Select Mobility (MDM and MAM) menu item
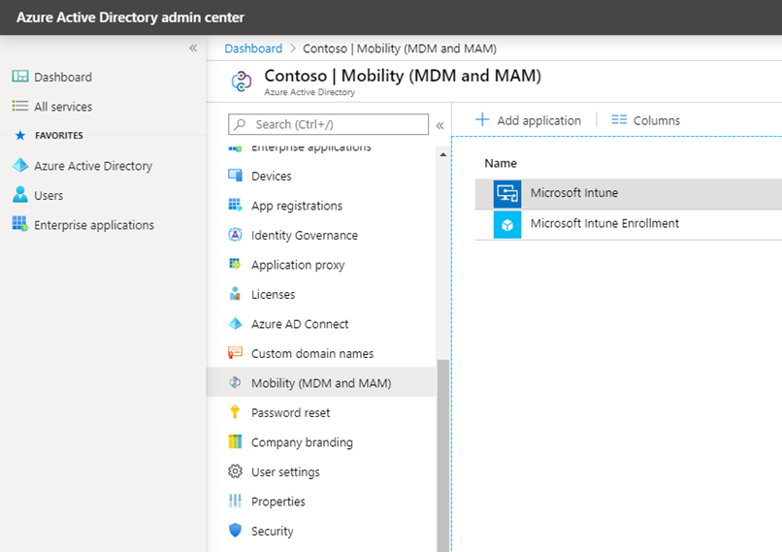The image size is (782, 552). pyautogui.click(x=321, y=382)
